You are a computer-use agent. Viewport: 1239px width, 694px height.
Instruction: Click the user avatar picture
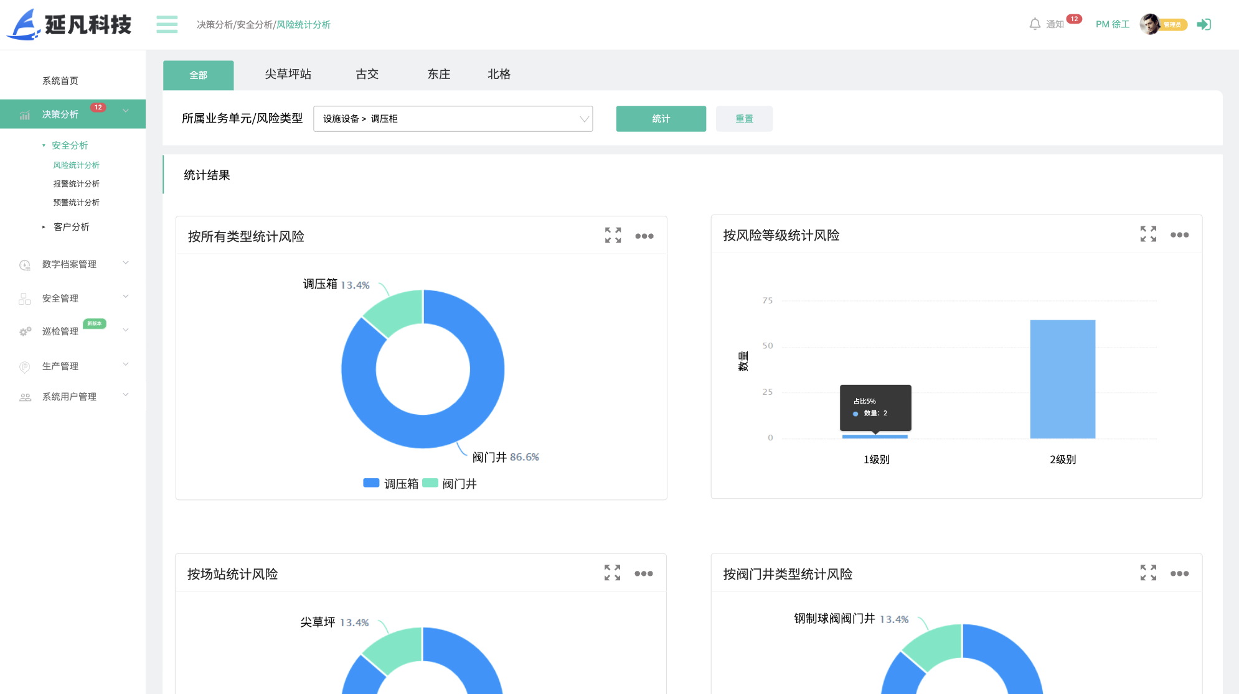click(1149, 24)
